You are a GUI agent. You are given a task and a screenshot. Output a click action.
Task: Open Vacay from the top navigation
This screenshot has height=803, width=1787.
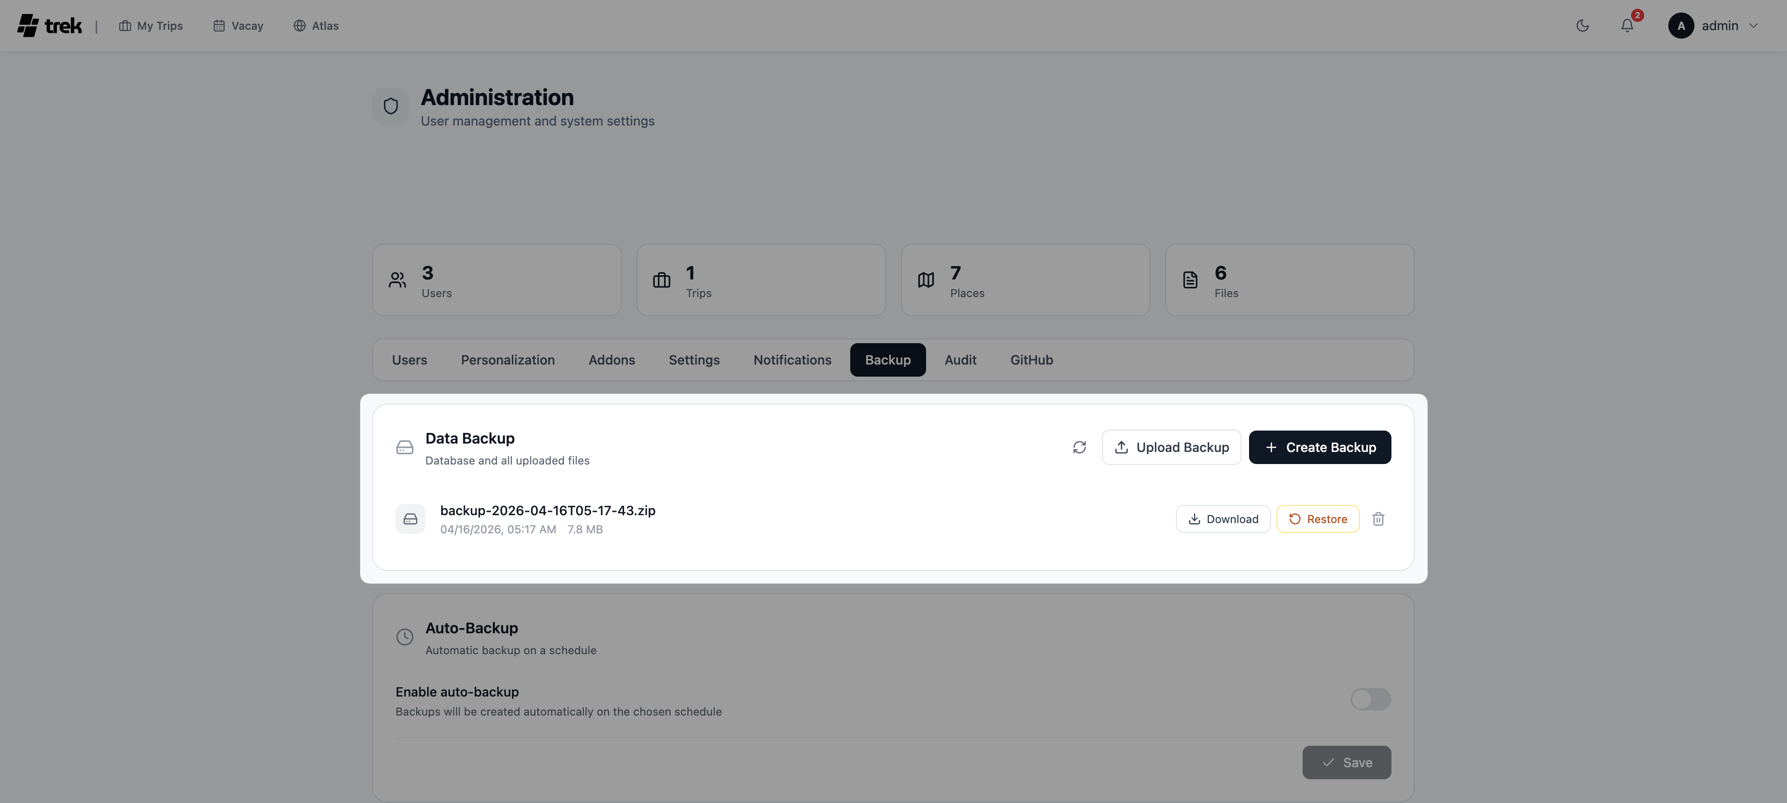238,26
